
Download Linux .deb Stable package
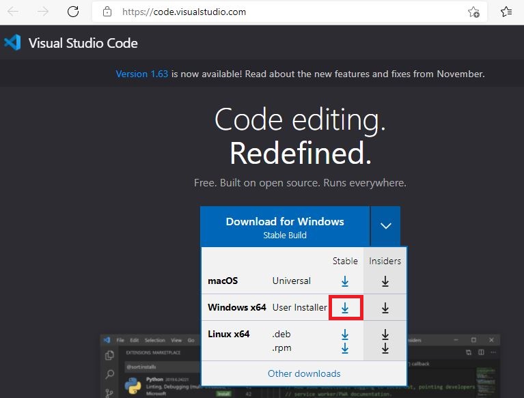345,335
